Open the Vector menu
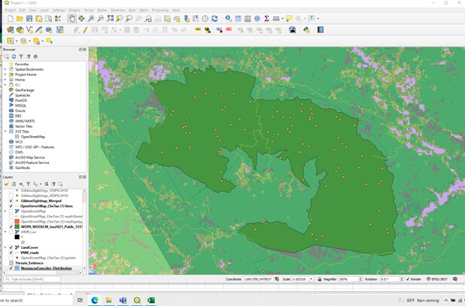Viewport: 465px width, 306px height. tap(89, 10)
